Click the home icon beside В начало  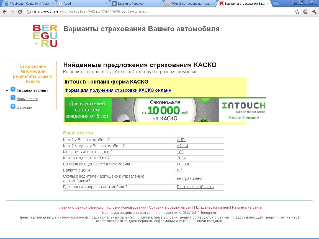pos(13,106)
